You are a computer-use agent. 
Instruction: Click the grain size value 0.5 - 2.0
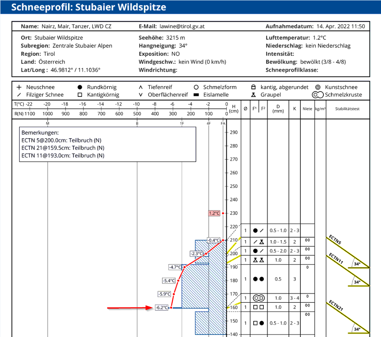pos(278,251)
